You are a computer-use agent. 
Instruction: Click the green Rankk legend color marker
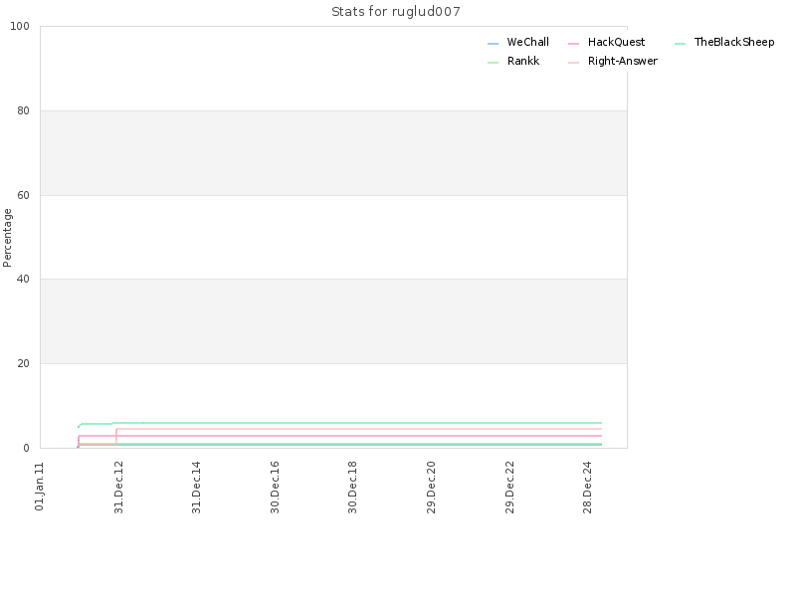point(493,63)
